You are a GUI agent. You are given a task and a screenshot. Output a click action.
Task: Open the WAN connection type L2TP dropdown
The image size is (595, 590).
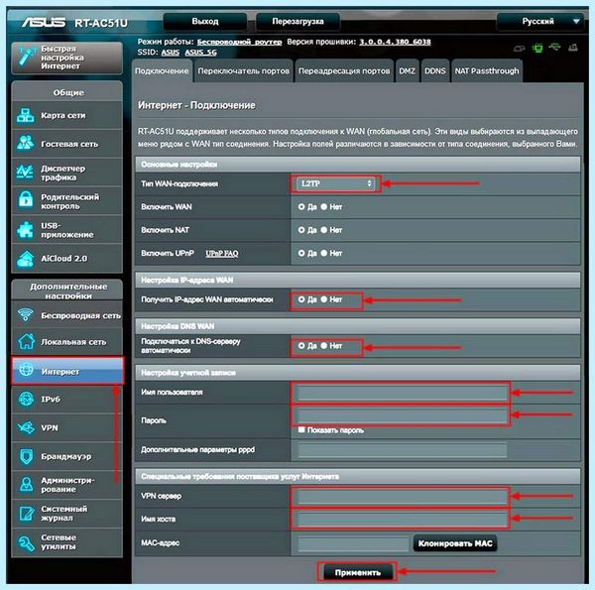335,183
